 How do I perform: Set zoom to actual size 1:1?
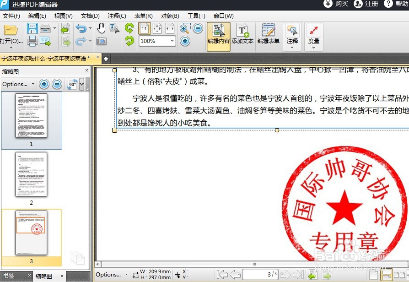144,28
